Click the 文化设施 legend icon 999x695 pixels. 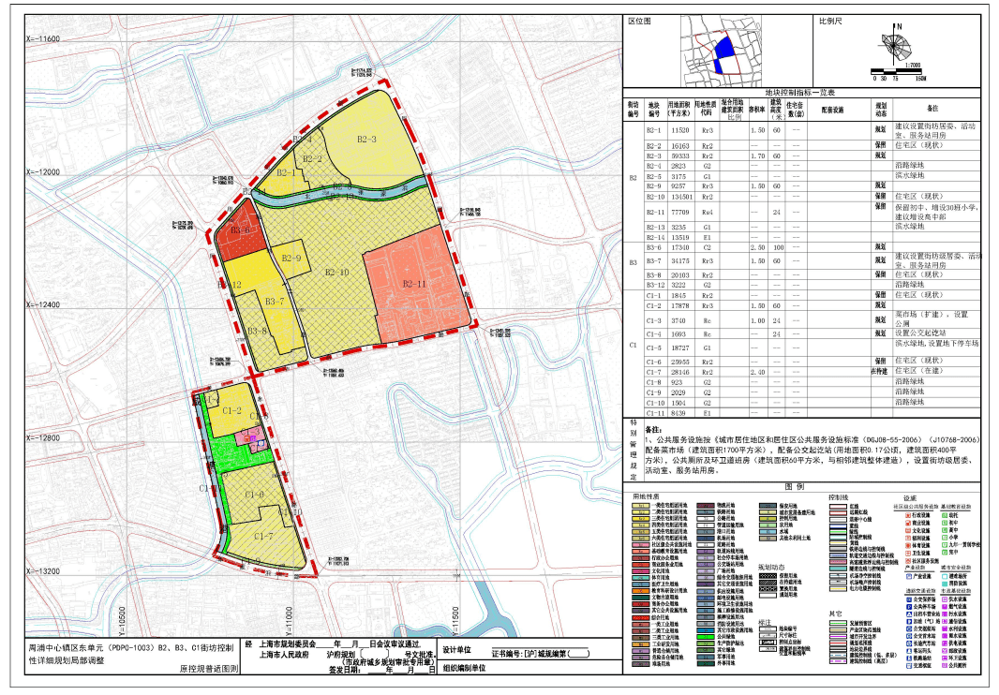coord(908,531)
